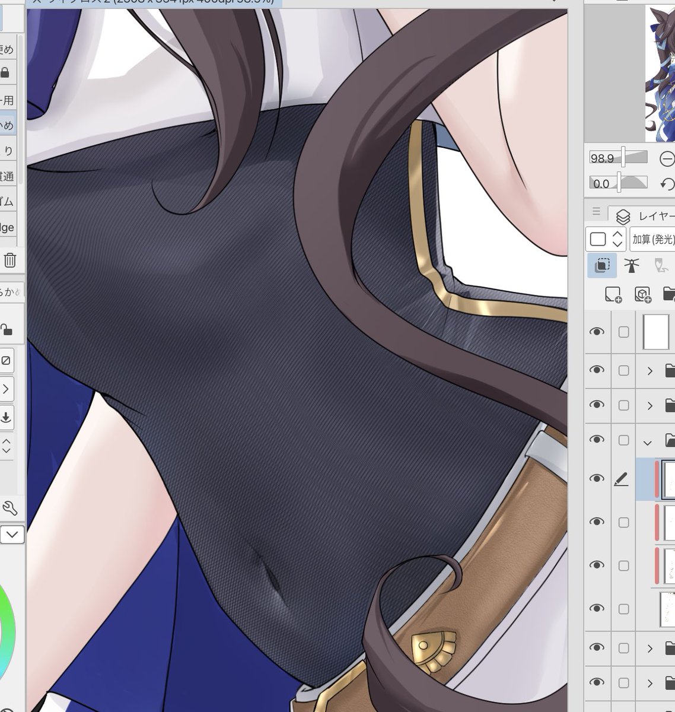Click the slashed-square icon in left panel

[6, 360]
